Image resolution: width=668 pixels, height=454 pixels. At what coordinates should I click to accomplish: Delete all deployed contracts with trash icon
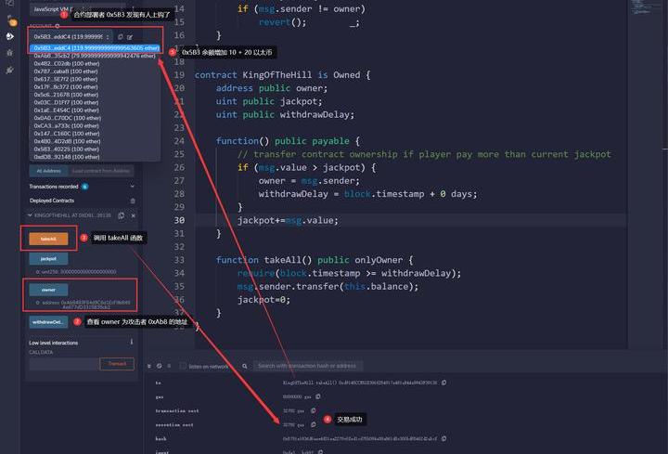(x=132, y=201)
